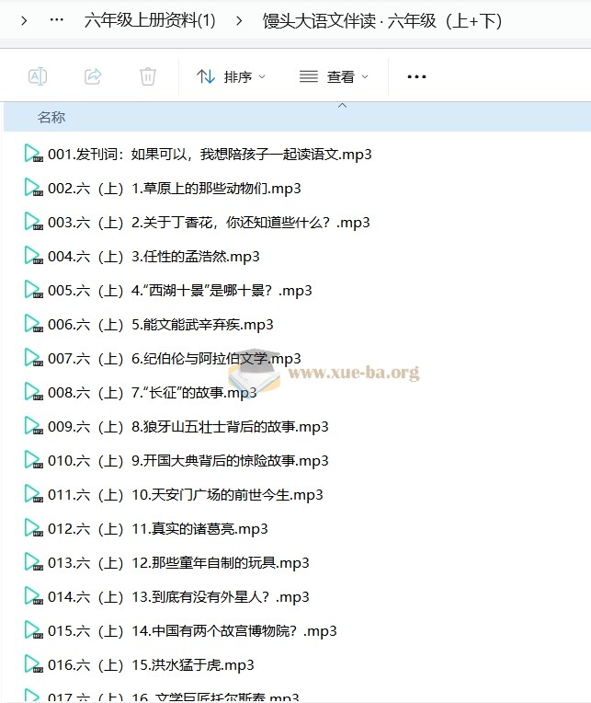The width and height of the screenshot is (591, 703).
Task: Click the media icon of file 012 真实的诸葛亮
Action: 34,528
